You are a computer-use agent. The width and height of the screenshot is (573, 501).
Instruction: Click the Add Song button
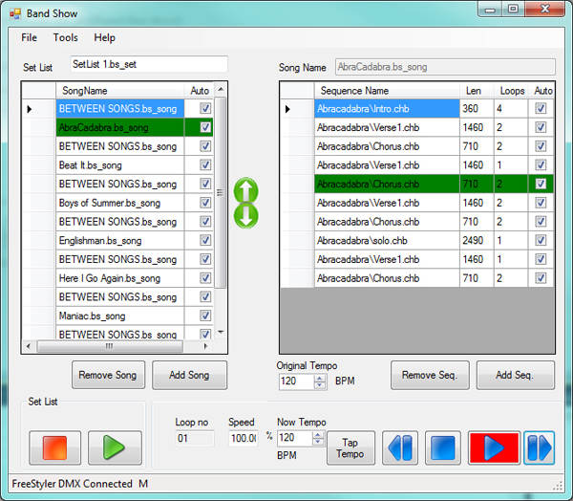(x=189, y=375)
